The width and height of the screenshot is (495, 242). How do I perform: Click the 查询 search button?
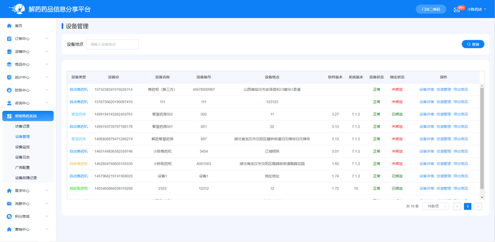click(473, 44)
